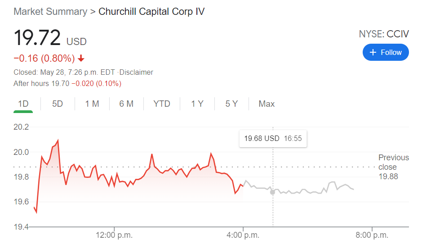Image resolution: width=422 pixels, height=249 pixels.
Task: Open the Disclaimer link
Action: (x=137, y=72)
